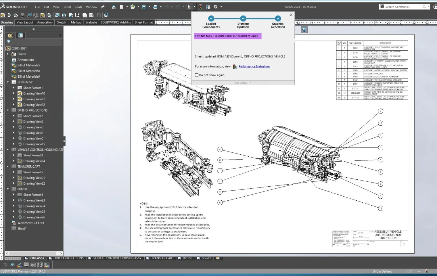Viewport: 437px width, 276px height.
Task: Expand the Drawing View10 tree node
Action: (x=14, y=93)
